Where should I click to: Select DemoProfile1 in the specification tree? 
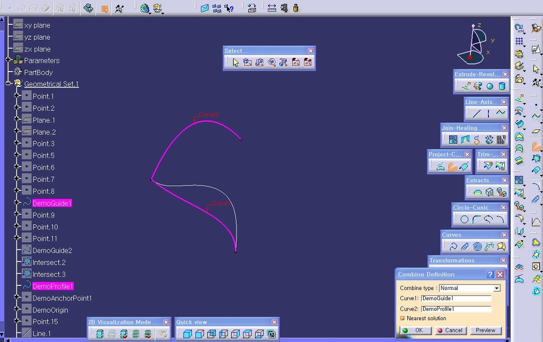tap(52, 286)
